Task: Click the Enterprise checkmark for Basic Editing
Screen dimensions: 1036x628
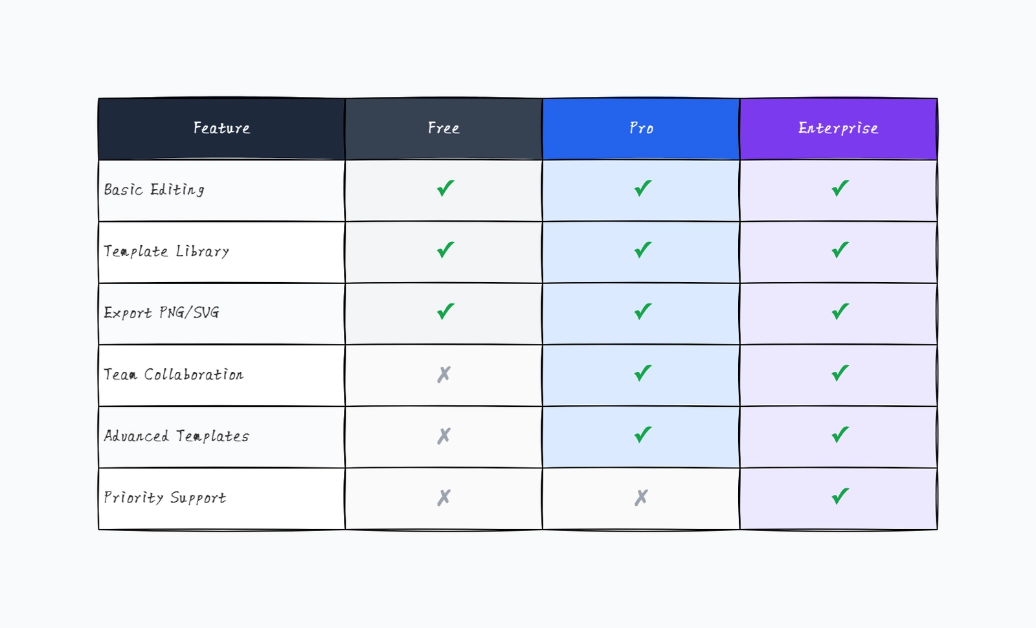Action: click(x=840, y=189)
